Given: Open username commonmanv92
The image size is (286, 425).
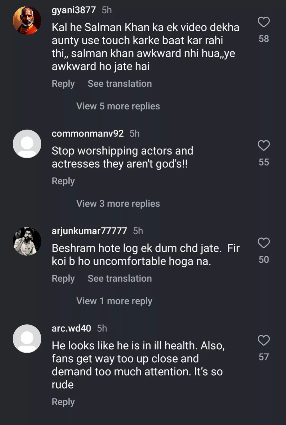Looking at the screenshot, I should 87,133.
